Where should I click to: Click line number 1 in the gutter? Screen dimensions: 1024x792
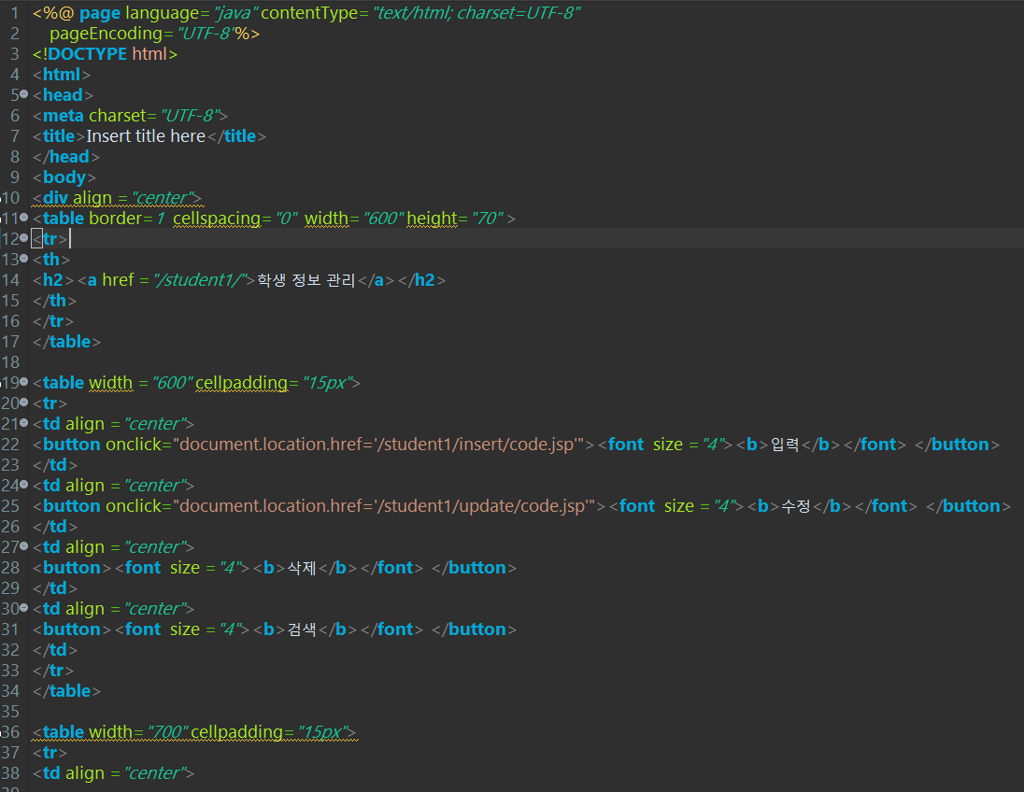tap(14, 12)
